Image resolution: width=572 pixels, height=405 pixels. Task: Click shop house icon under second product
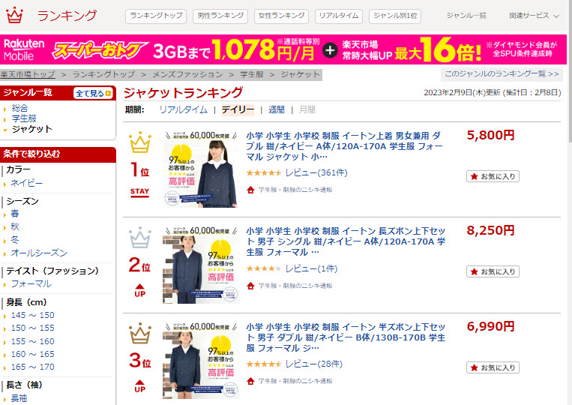point(250,286)
